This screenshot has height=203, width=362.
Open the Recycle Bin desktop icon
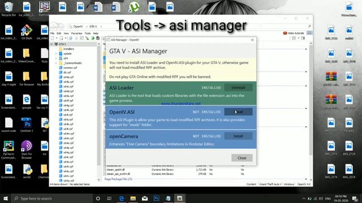pos(8,9)
